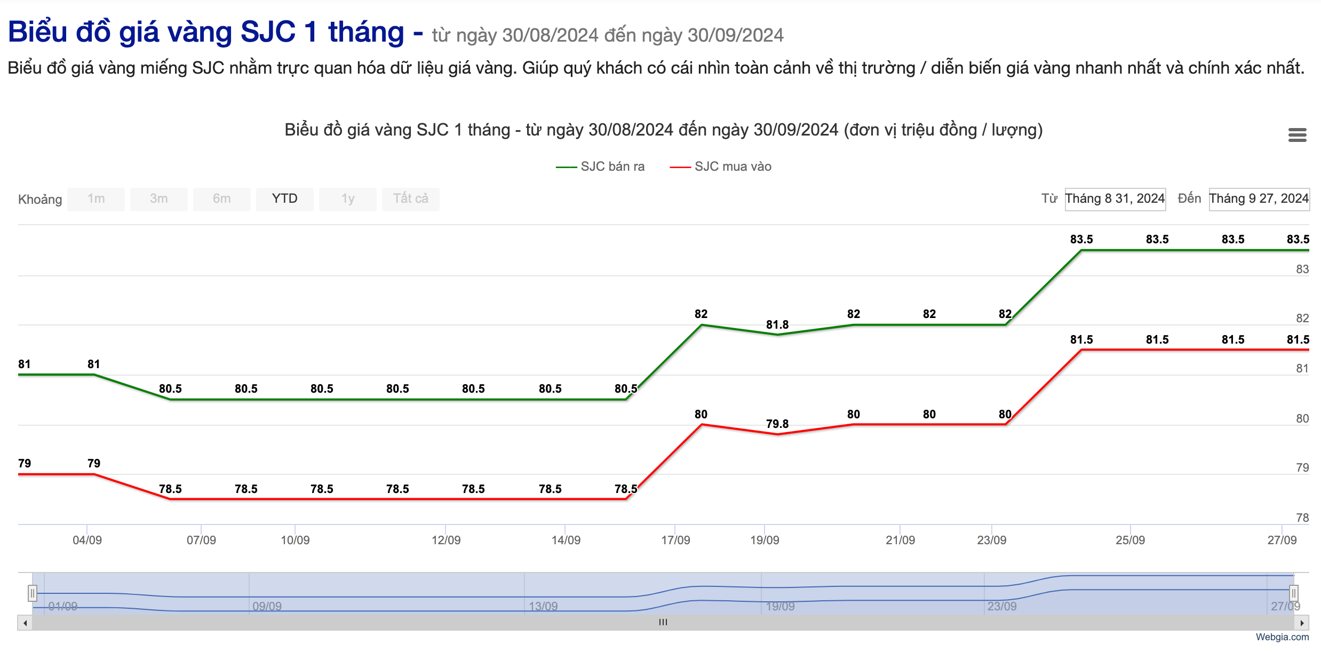Click the 83.5 data point near 25/09
Viewport: 1321px width, 652px height.
click(1157, 250)
